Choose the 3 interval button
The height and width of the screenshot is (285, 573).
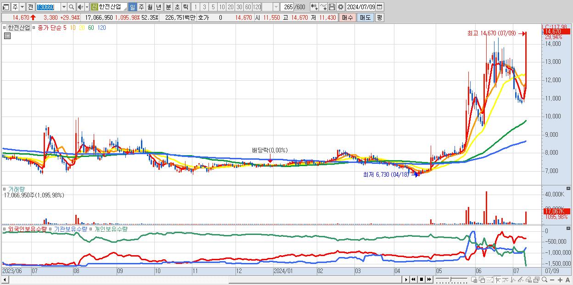204,7
